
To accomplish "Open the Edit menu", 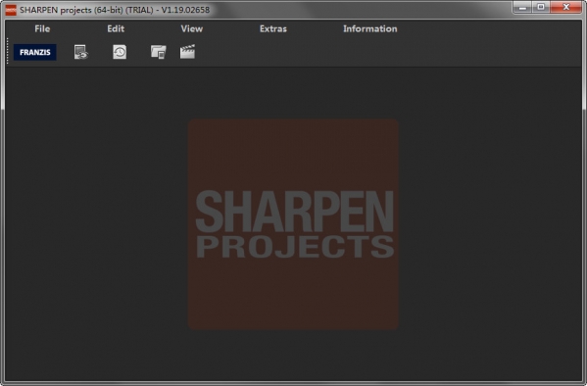I will [x=116, y=28].
